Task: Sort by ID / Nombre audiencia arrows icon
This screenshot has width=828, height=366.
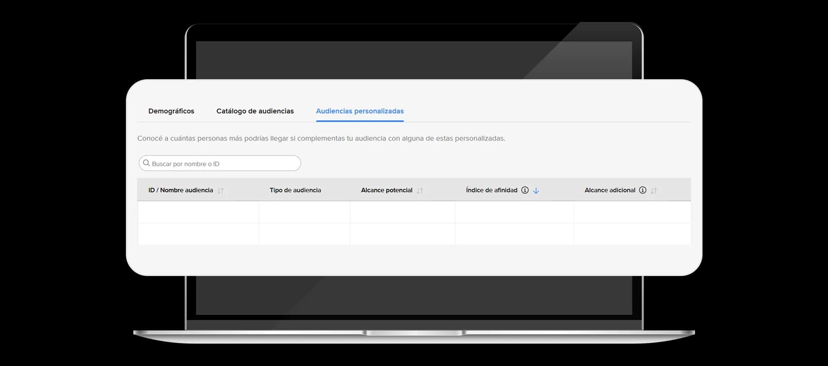Action: pos(220,190)
